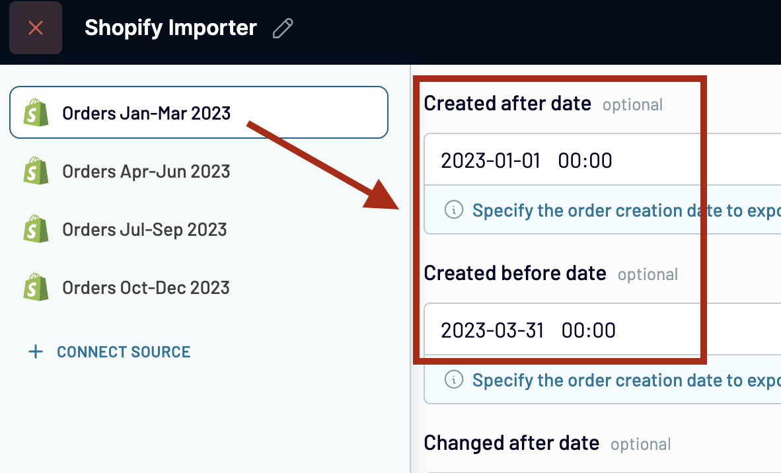Image resolution: width=781 pixels, height=473 pixels.
Task: Click Shopify bag icon beside Orders Jan-Mar 2023
Action: click(x=36, y=113)
